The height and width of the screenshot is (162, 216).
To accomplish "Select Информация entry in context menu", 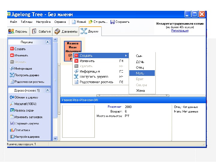I will pos(101,71).
